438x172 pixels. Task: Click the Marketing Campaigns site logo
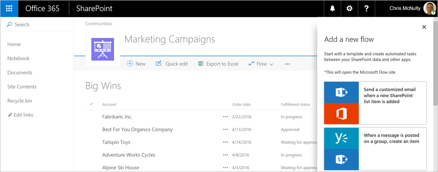click(x=103, y=49)
